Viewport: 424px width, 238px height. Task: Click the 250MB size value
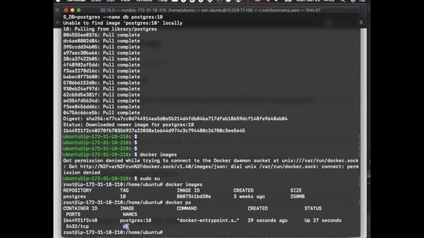click(297, 196)
